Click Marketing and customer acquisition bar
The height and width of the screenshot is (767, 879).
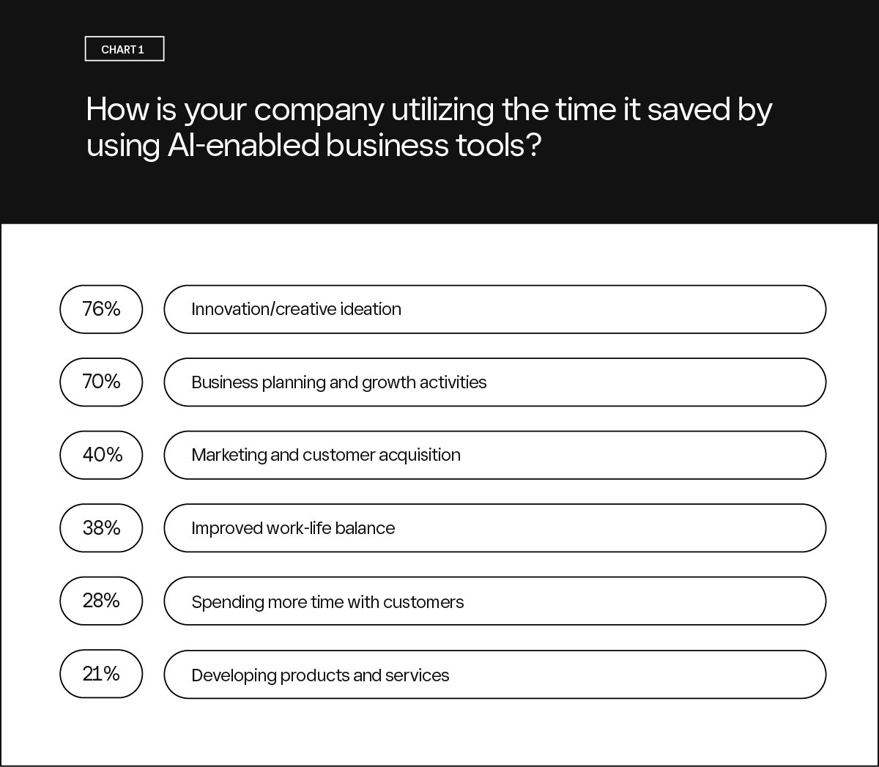494,455
